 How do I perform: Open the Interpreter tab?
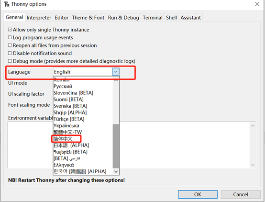coord(39,18)
